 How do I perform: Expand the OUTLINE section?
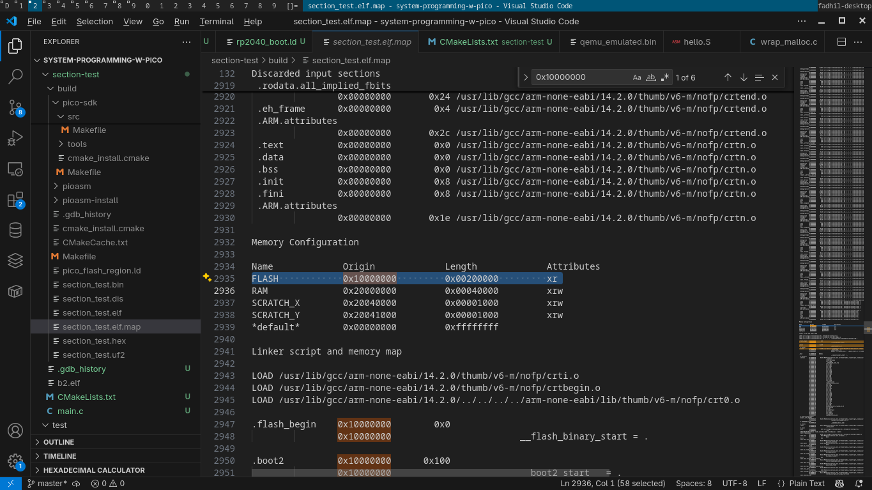tap(59, 442)
